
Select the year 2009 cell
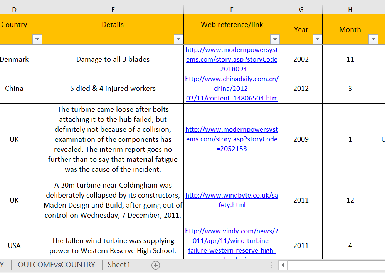301,139
